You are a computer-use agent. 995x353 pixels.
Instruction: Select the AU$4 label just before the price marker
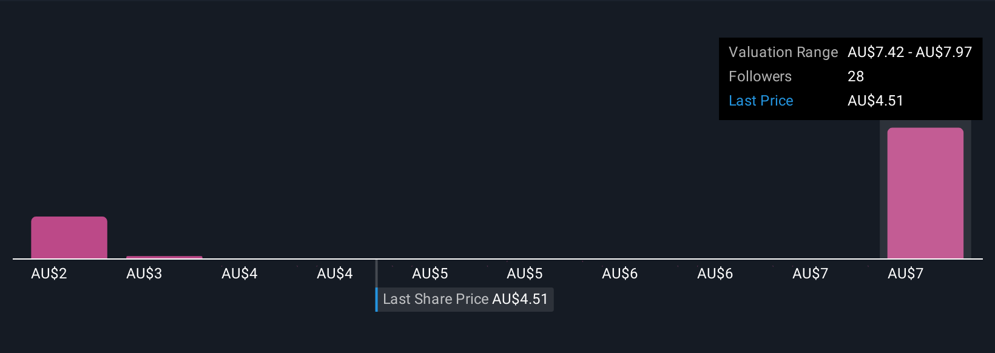click(x=335, y=274)
